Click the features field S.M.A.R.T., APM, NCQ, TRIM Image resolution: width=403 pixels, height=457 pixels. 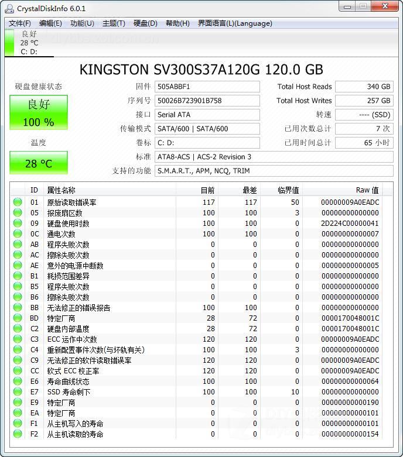point(274,171)
